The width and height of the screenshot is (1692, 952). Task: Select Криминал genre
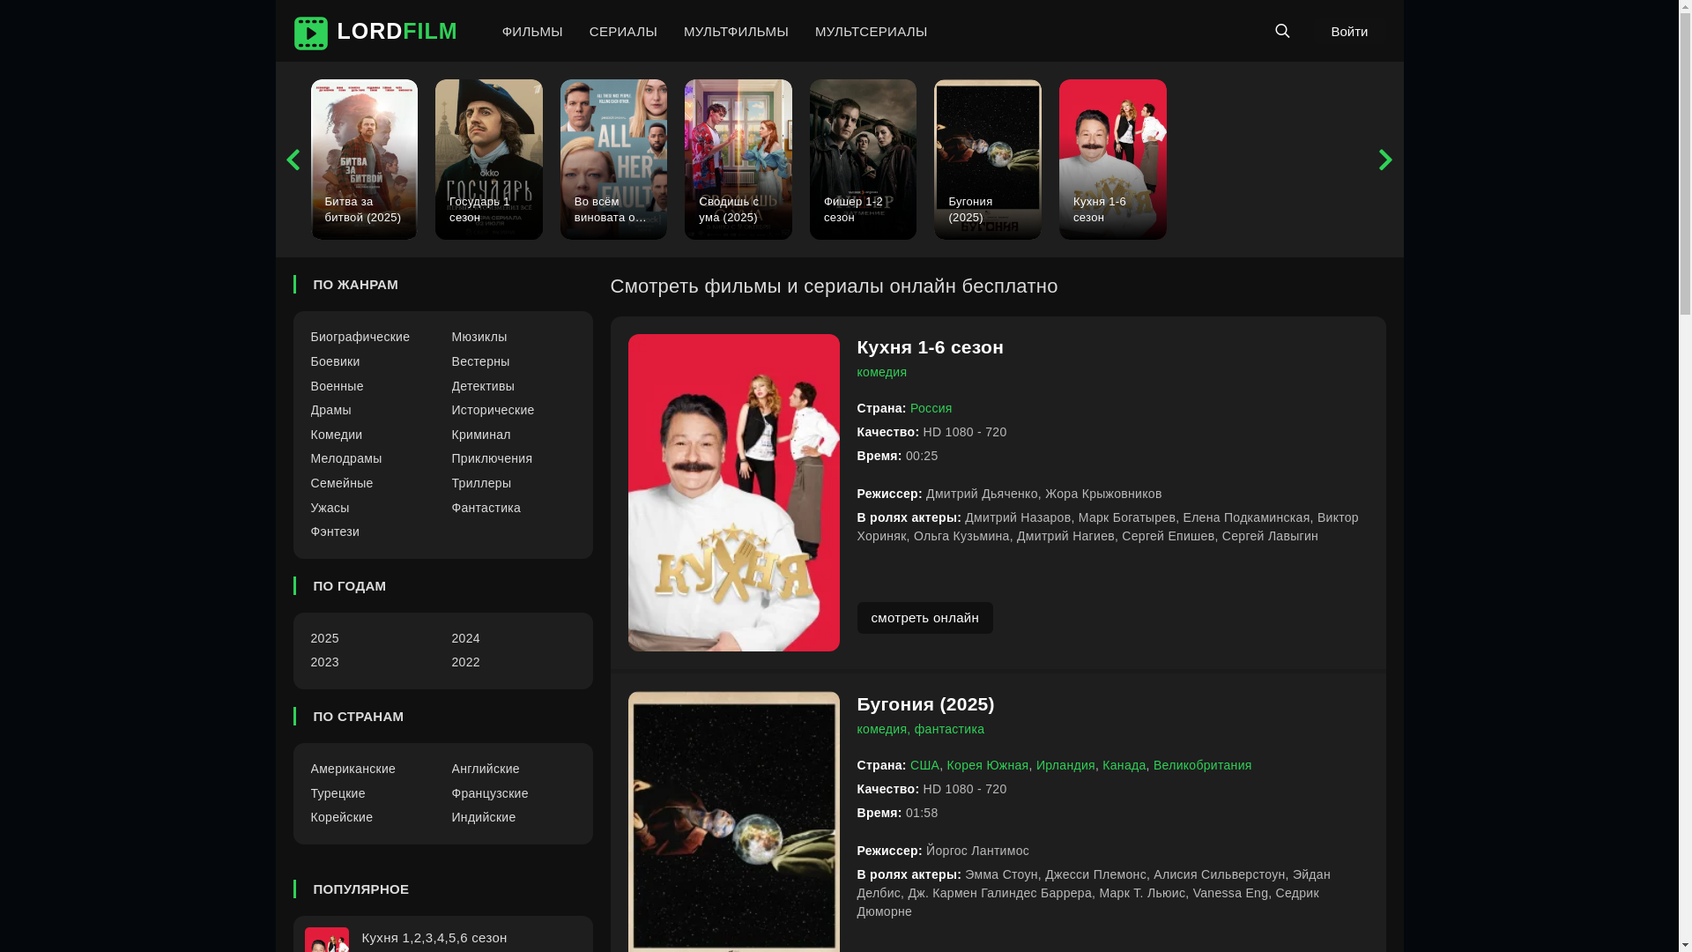click(481, 435)
